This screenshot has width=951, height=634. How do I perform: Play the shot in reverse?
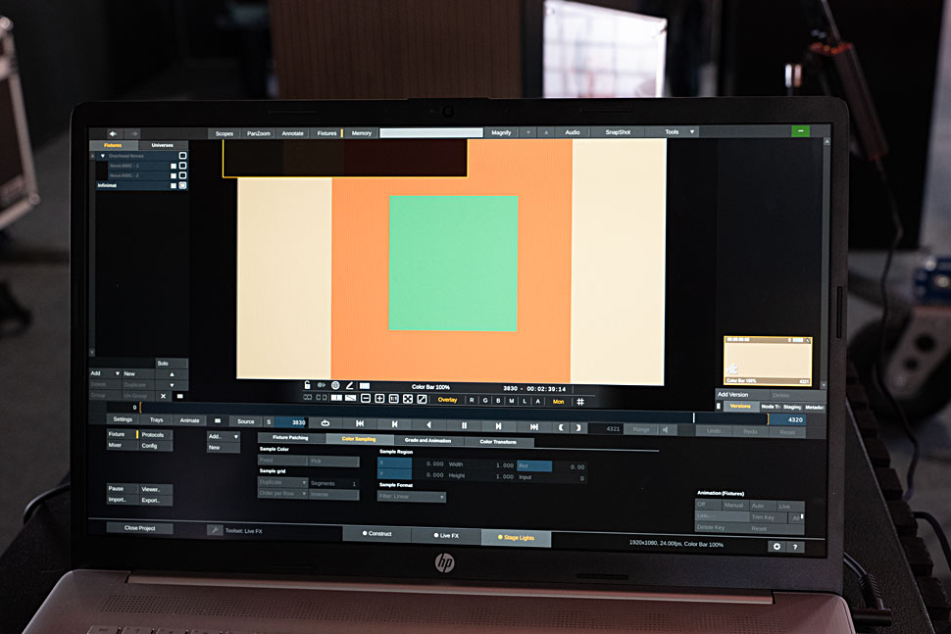pyautogui.click(x=428, y=425)
